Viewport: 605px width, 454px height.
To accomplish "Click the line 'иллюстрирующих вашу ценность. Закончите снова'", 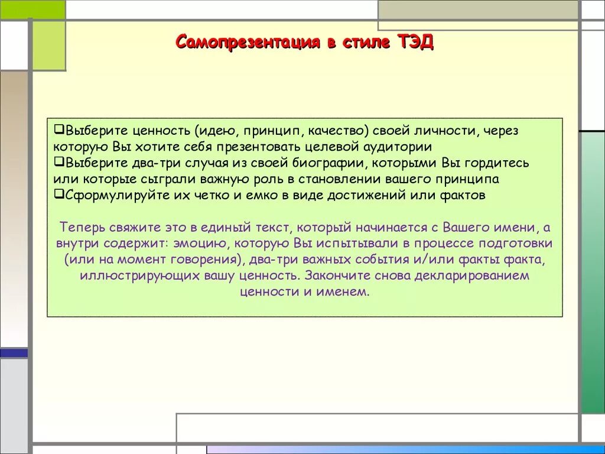I will point(305,275).
